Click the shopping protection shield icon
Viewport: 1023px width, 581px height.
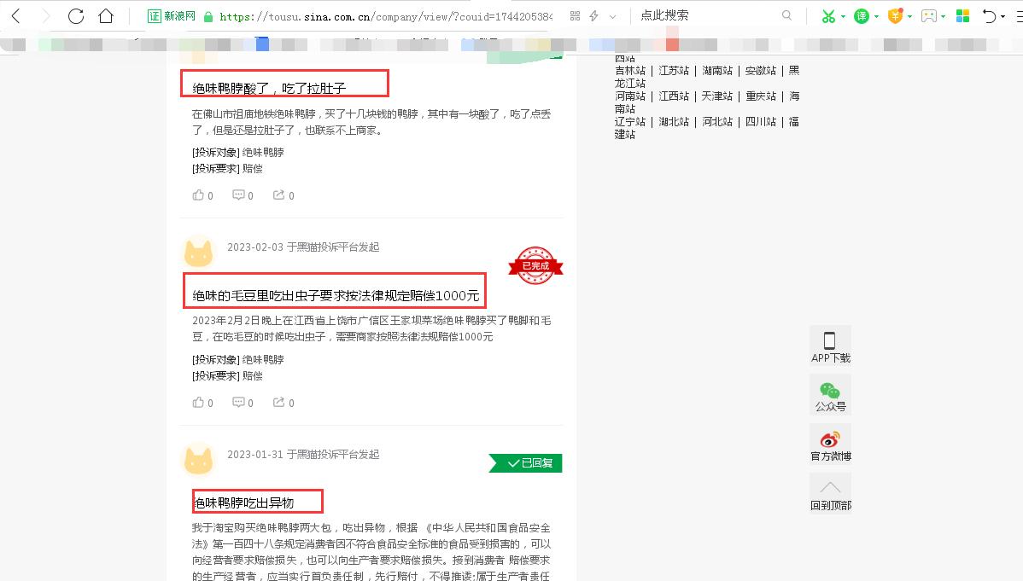pos(896,15)
